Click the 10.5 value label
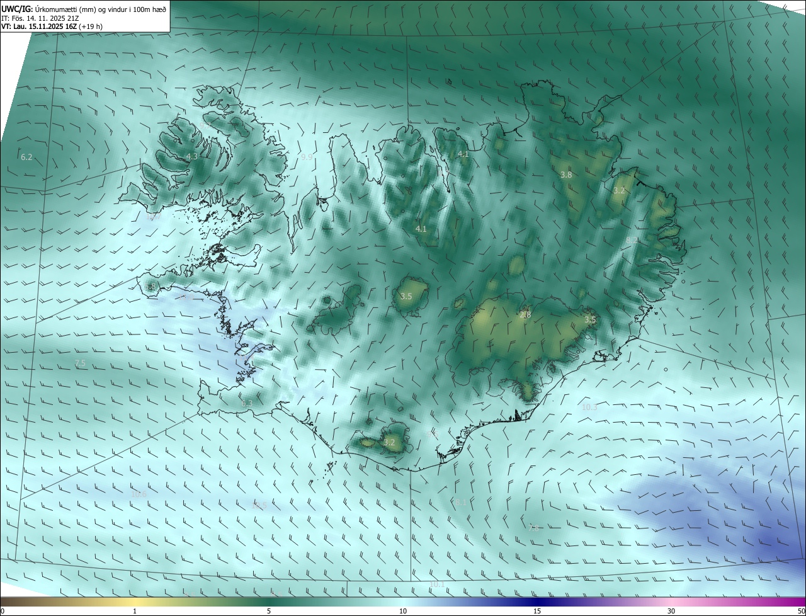The height and width of the screenshot is (616, 806). (259, 505)
